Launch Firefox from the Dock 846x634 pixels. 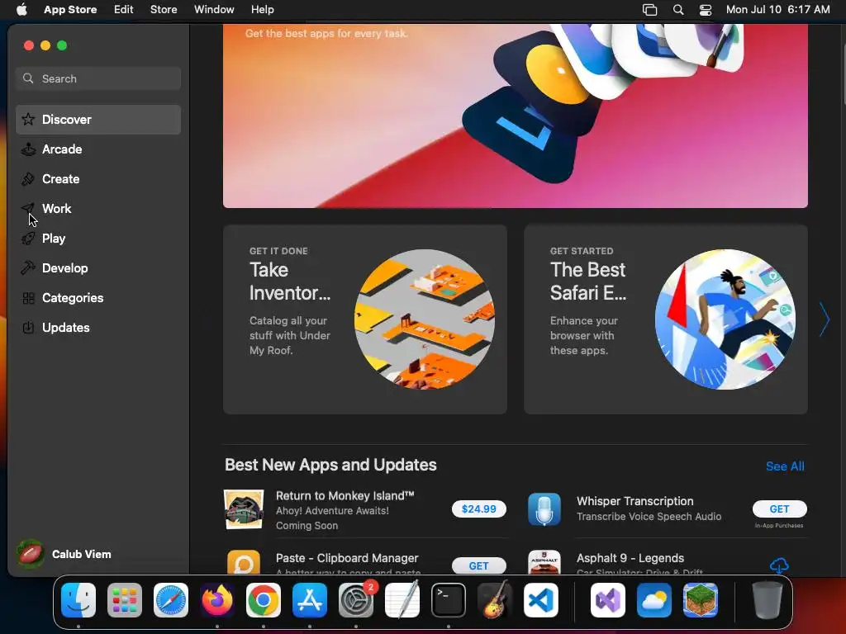217,600
